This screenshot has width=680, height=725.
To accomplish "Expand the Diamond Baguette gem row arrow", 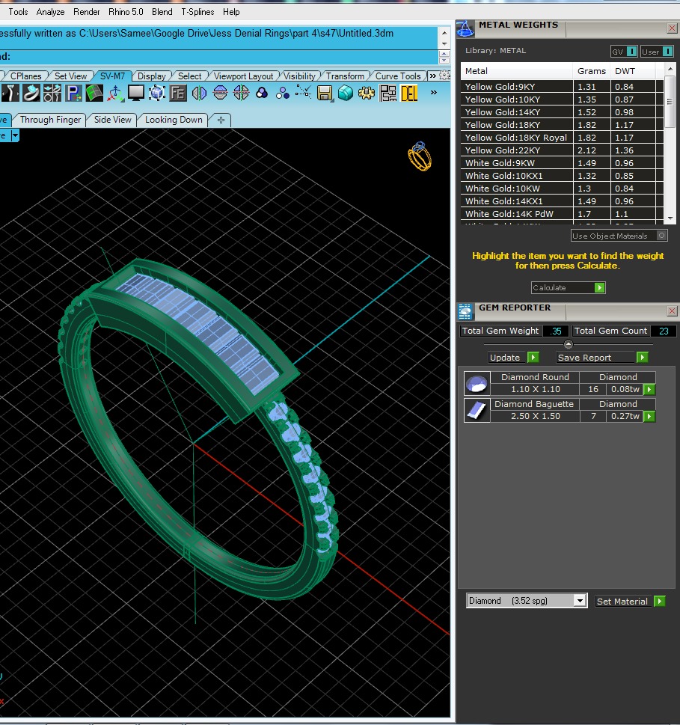I will [x=649, y=416].
